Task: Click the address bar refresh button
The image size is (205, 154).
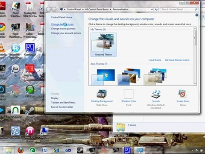Action: tap(156, 9)
